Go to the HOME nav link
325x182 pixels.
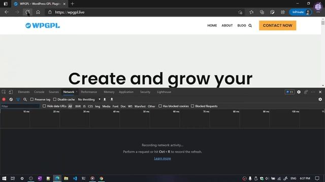pos(212,26)
